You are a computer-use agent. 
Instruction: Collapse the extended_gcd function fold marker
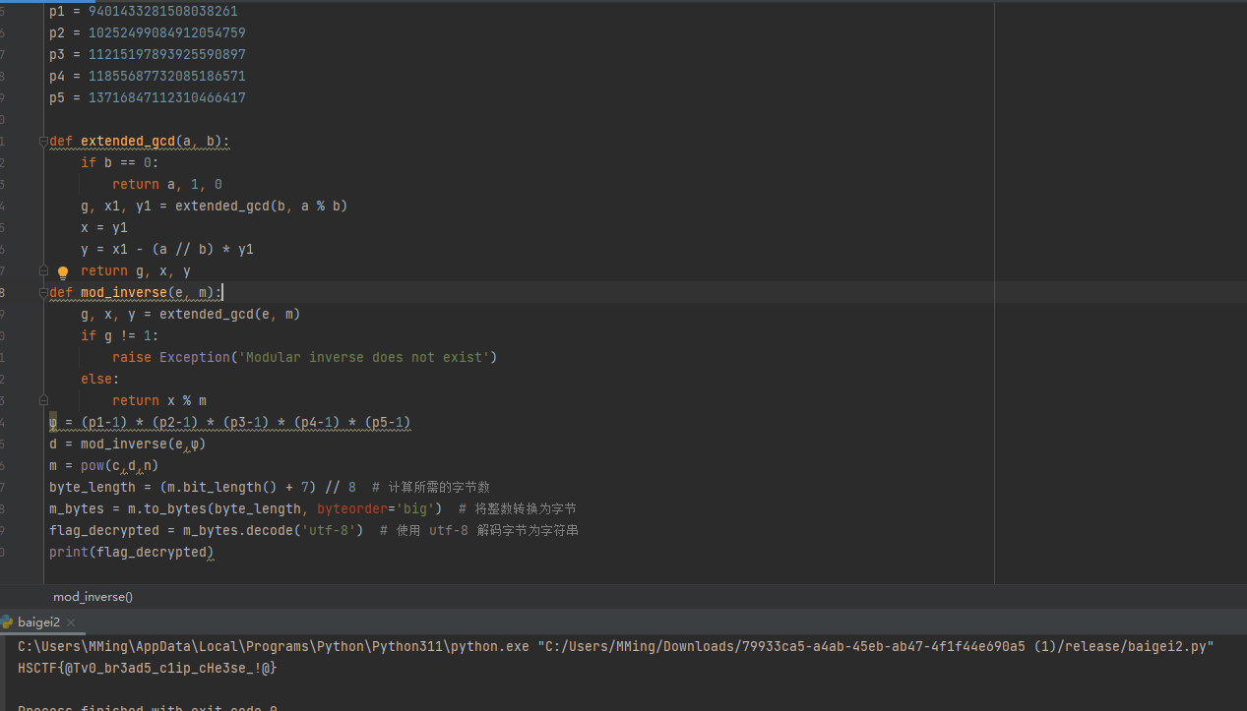[43, 142]
